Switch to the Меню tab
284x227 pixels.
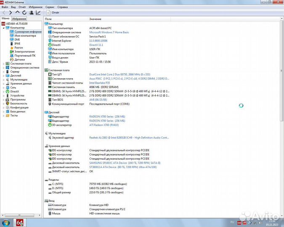5,18
